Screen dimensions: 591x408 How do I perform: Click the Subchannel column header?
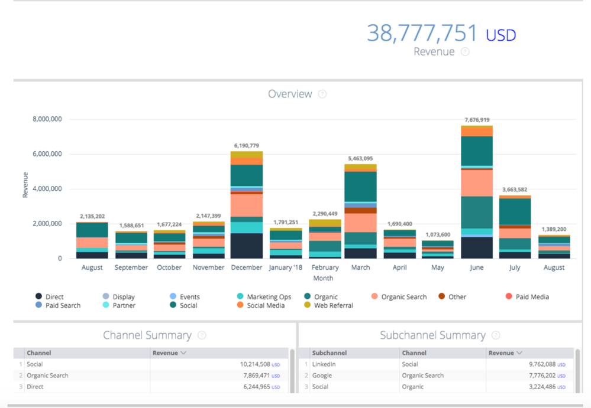click(x=330, y=353)
